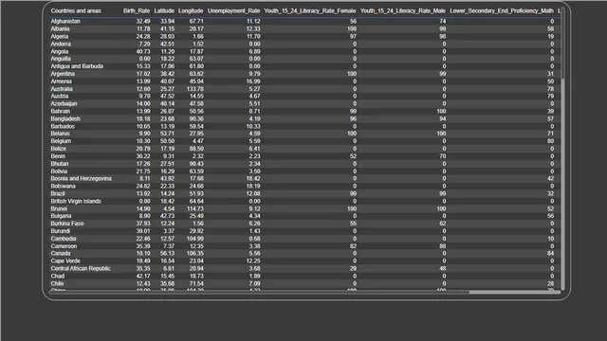Viewport: 607px width, 341px height.
Task: Click Benin's male literacy value 70
Action: click(x=443, y=156)
